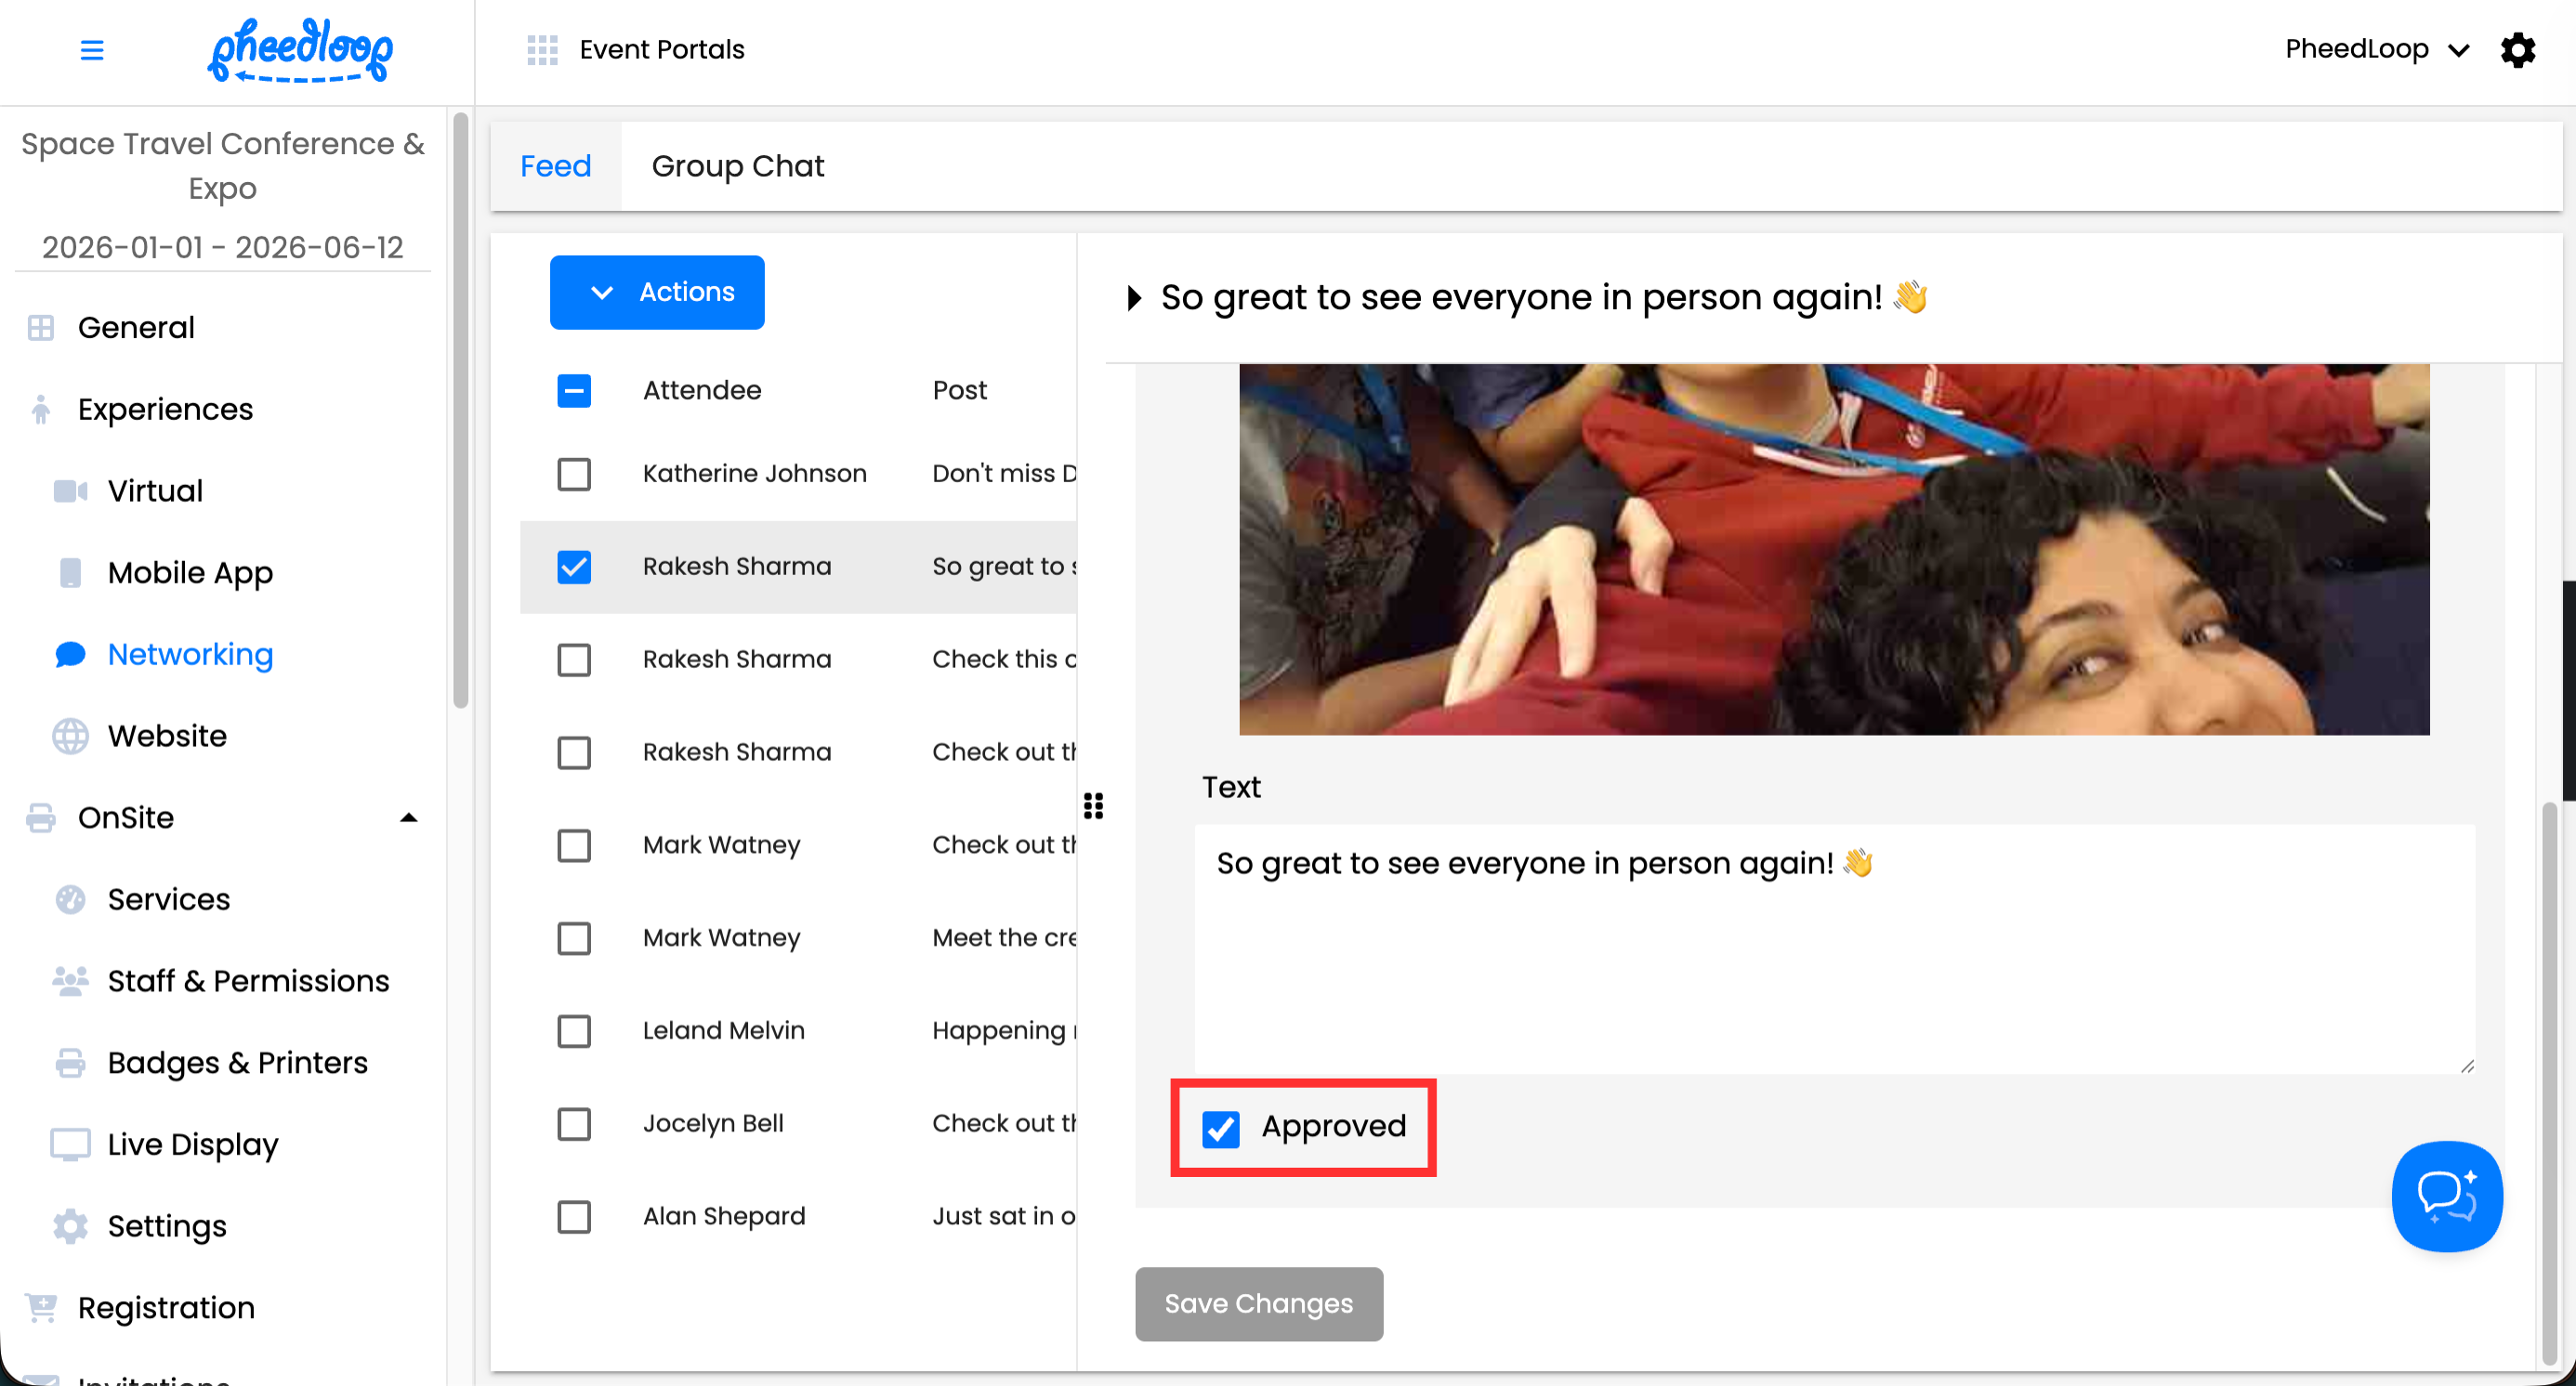The width and height of the screenshot is (2576, 1386).
Task: Click into the post Text field
Action: click(x=1833, y=949)
